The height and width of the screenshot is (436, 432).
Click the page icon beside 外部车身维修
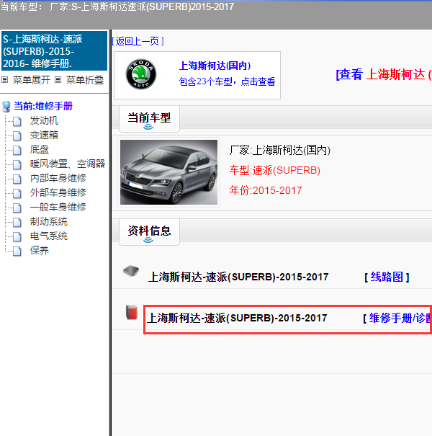click(17, 194)
